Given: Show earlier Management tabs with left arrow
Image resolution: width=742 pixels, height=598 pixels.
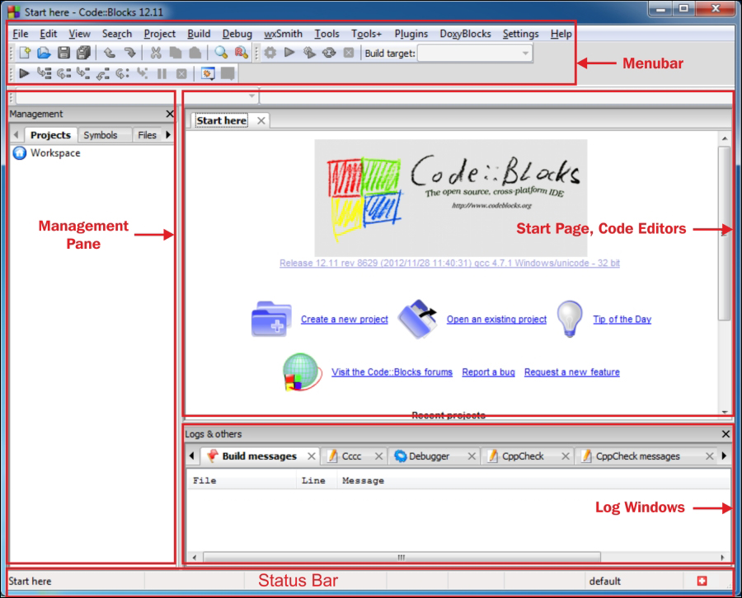Looking at the screenshot, I should (16, 135).
